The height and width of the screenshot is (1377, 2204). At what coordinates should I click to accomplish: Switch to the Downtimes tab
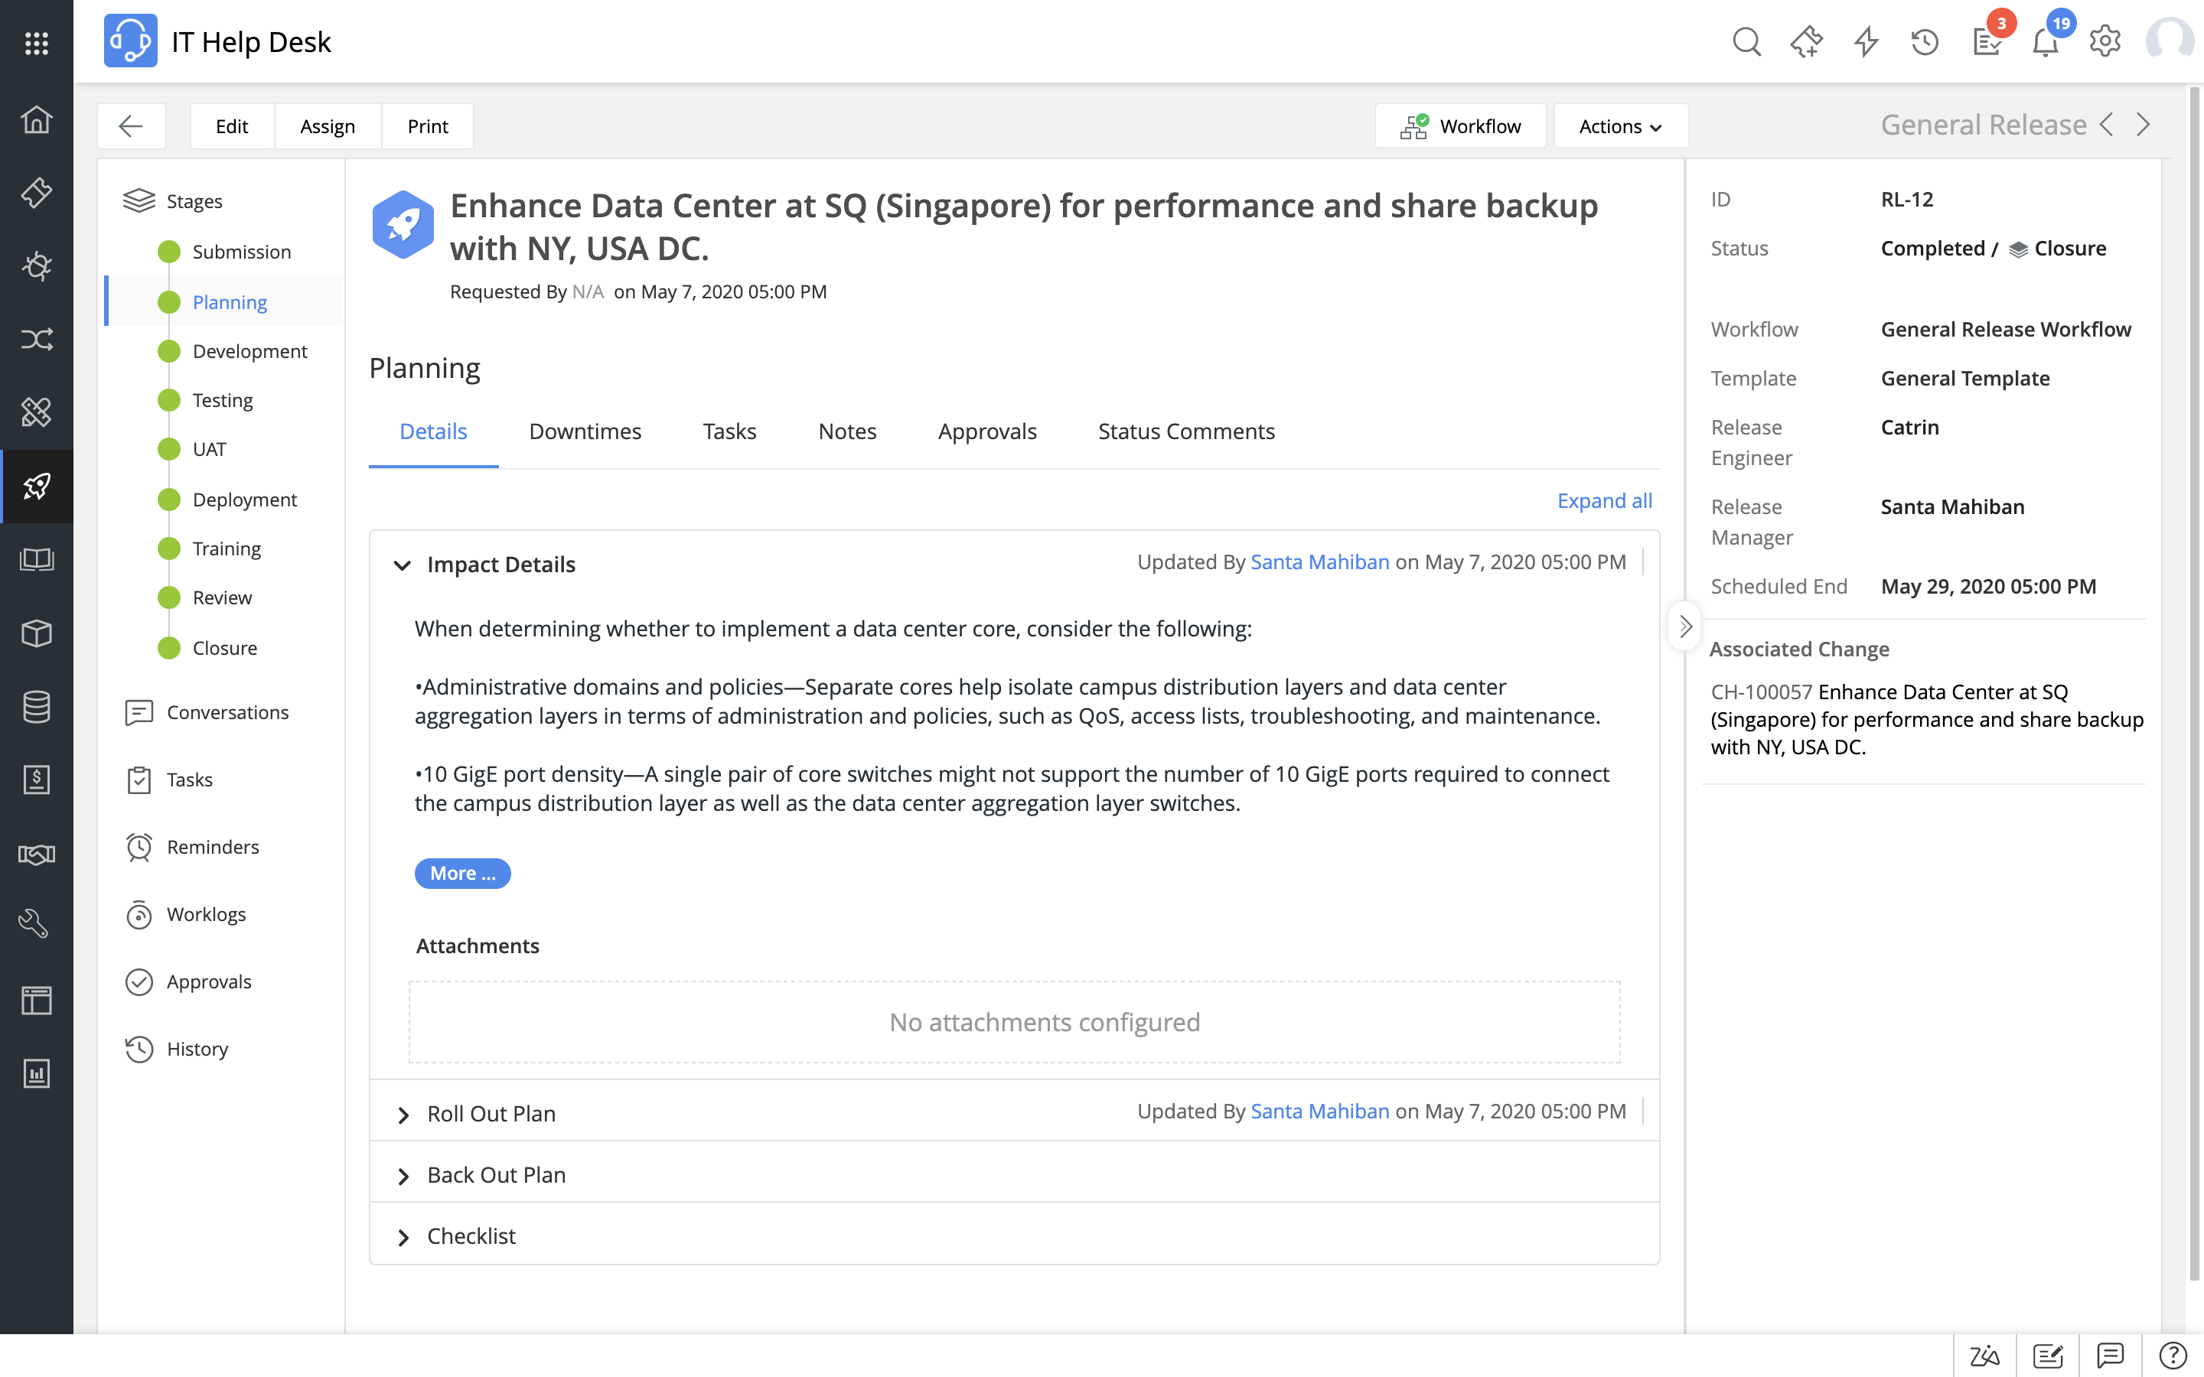click(585, 431)
